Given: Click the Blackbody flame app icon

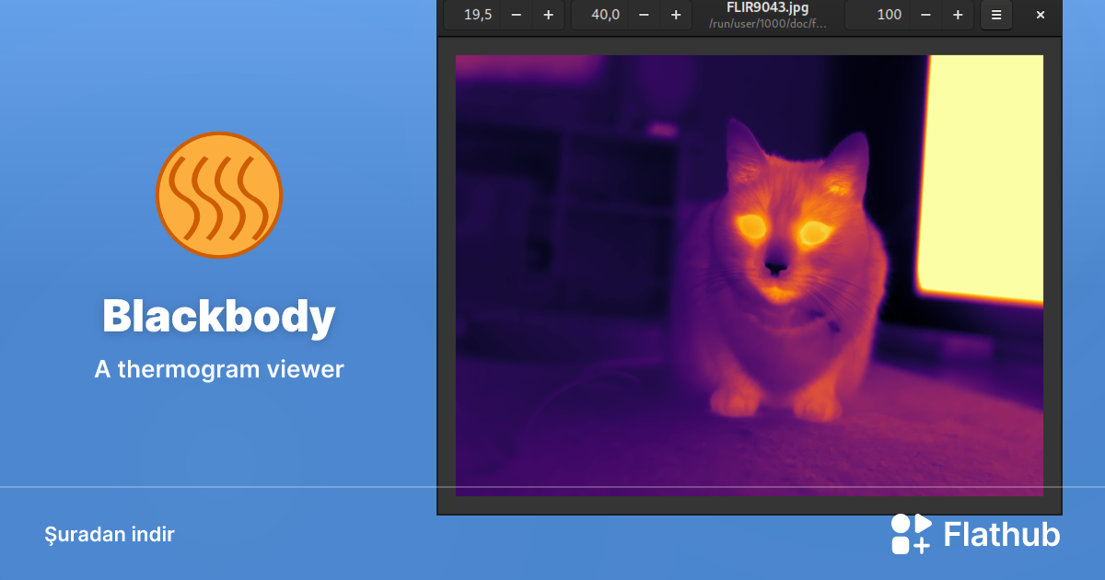Looking at the screenshot, I should (x=219, y=195).
